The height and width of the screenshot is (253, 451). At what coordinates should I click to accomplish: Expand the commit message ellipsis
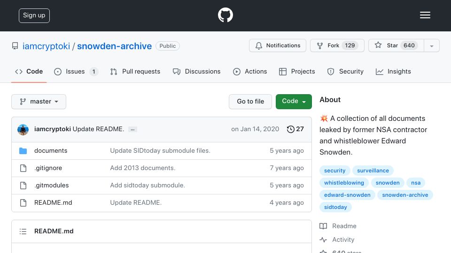click(x=132, y=129)
